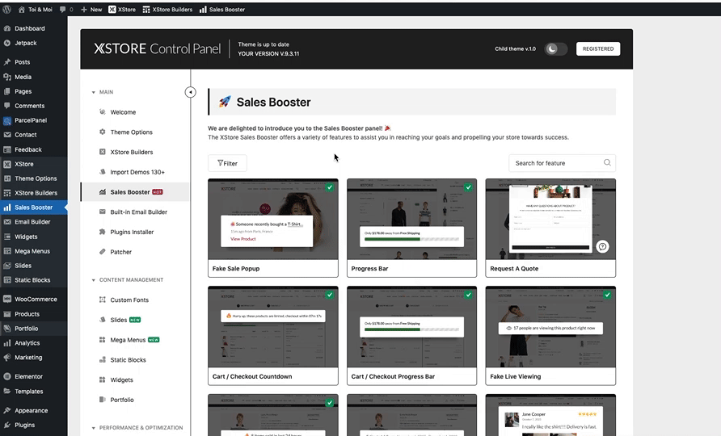721x436 pixels.
Task: Click the Media icon in sidebar
Action: pyautogui.click(x=7, y=77)
